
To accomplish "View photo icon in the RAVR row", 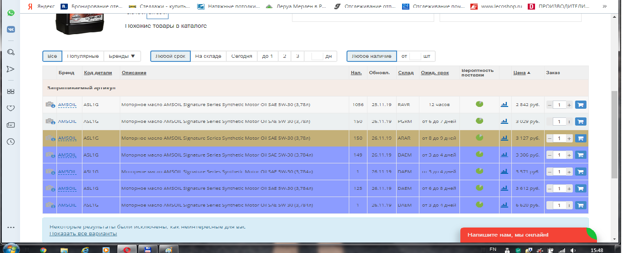I will (50, 105).
